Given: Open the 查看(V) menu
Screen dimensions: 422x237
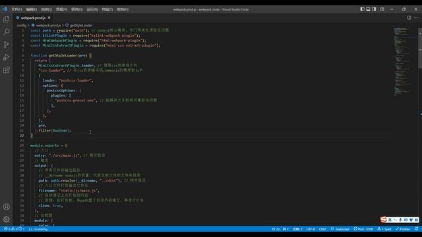Looking at the screenshot, I should point(61,9).
